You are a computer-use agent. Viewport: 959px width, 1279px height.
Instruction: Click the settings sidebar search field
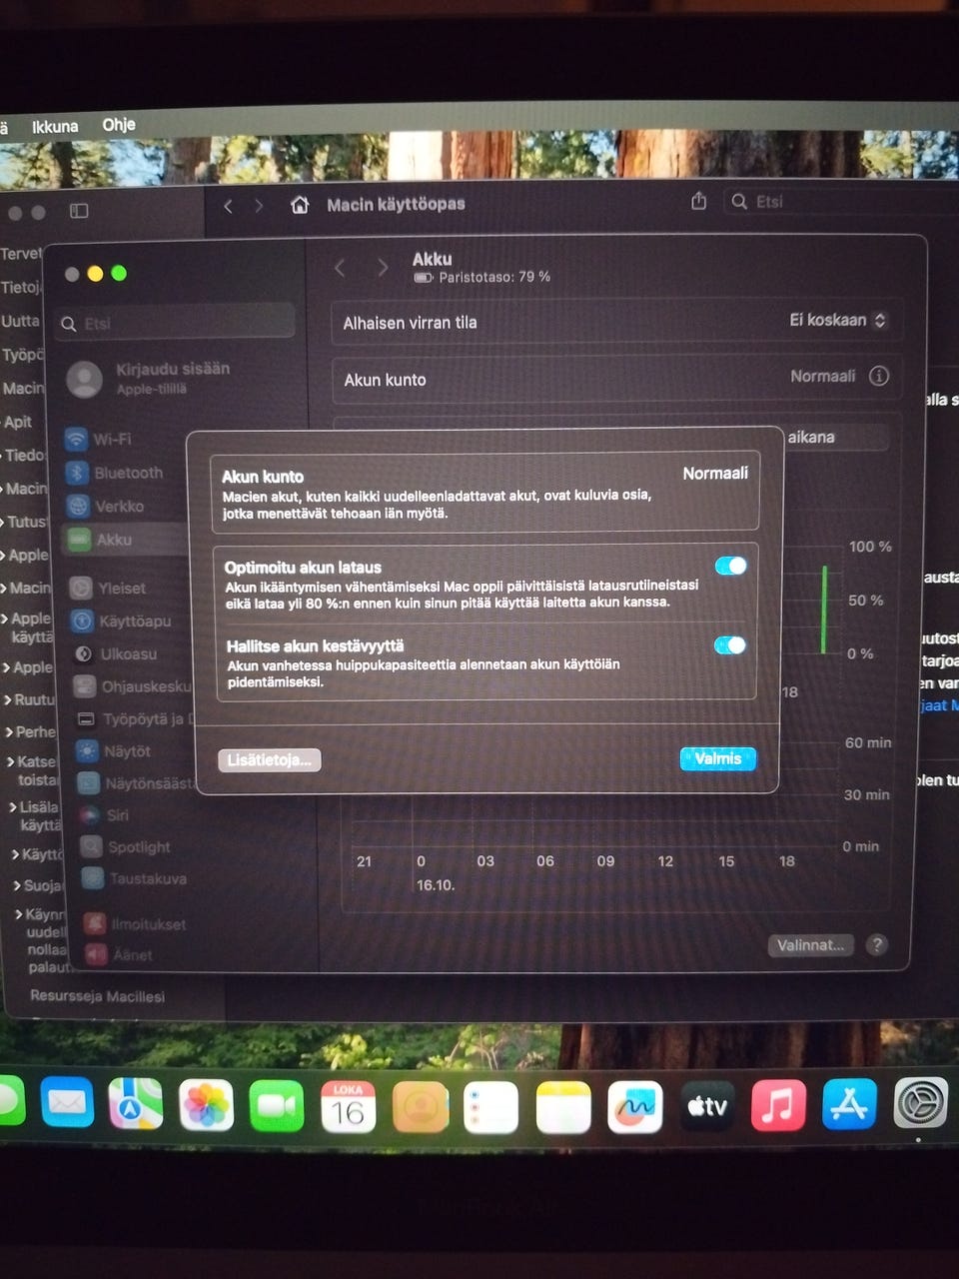pos(177,323)
